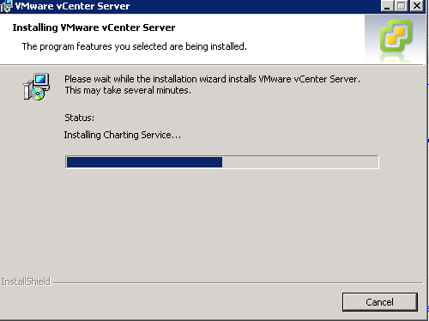Click the filled blue portion of progress bar
This screenshot has width=429, height=321.
(x=144, y=162)
